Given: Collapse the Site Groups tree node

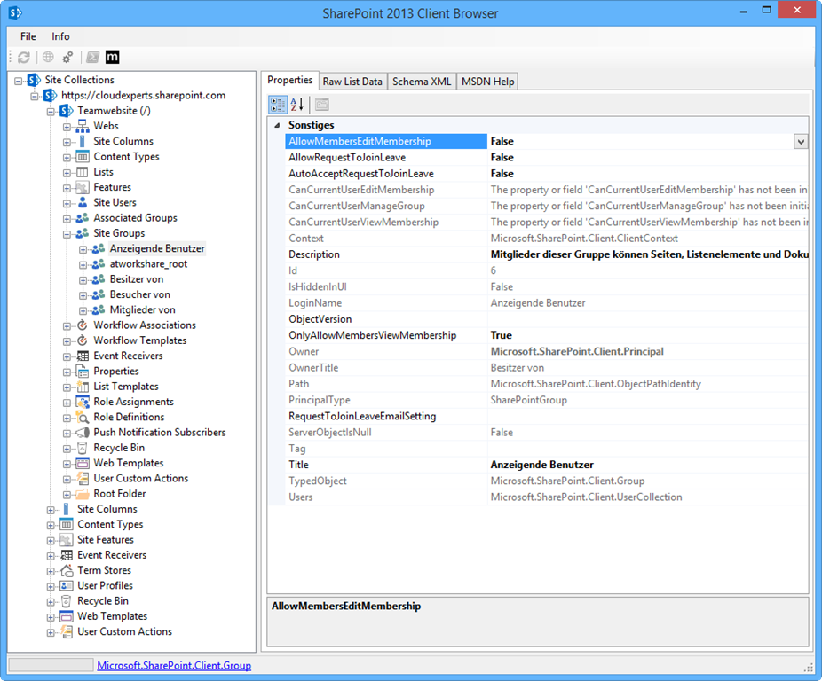Looking at the screenshot, I should coord(67,234).
